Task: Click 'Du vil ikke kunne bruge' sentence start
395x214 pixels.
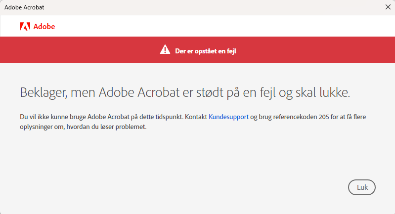Action: (x=49, y=117)
